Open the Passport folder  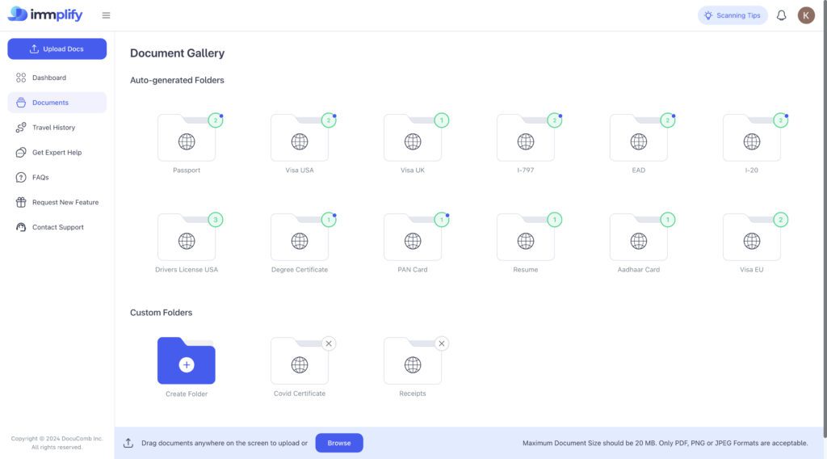[x=187, y=139]
